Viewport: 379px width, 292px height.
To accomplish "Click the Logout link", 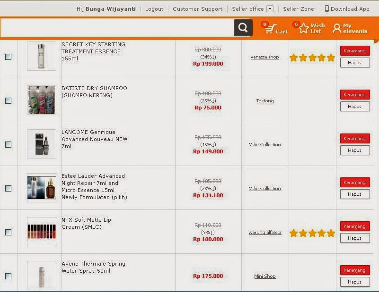I will [x=154, y=9].
